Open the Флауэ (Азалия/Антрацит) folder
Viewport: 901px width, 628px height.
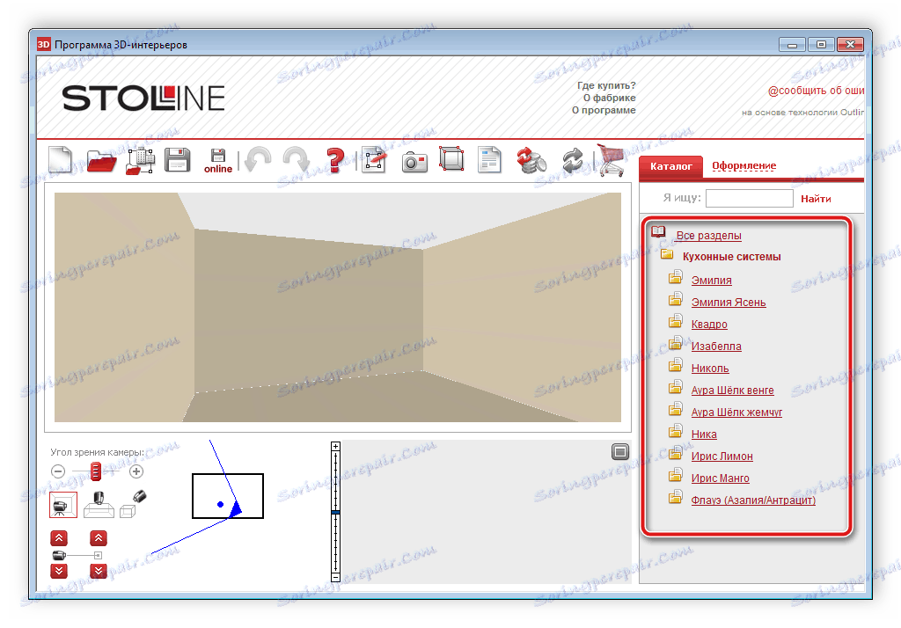click(x=753, y=500)
